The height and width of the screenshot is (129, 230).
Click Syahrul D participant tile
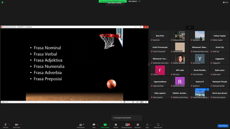tap(200, 82)
